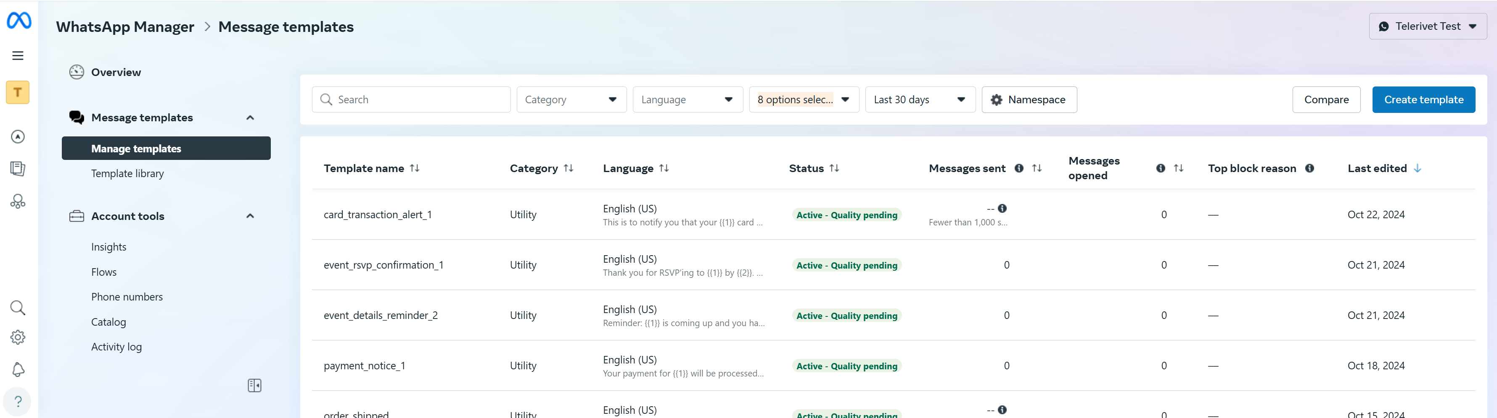Click status badge of payment_notice_1 row

[847, 366]
